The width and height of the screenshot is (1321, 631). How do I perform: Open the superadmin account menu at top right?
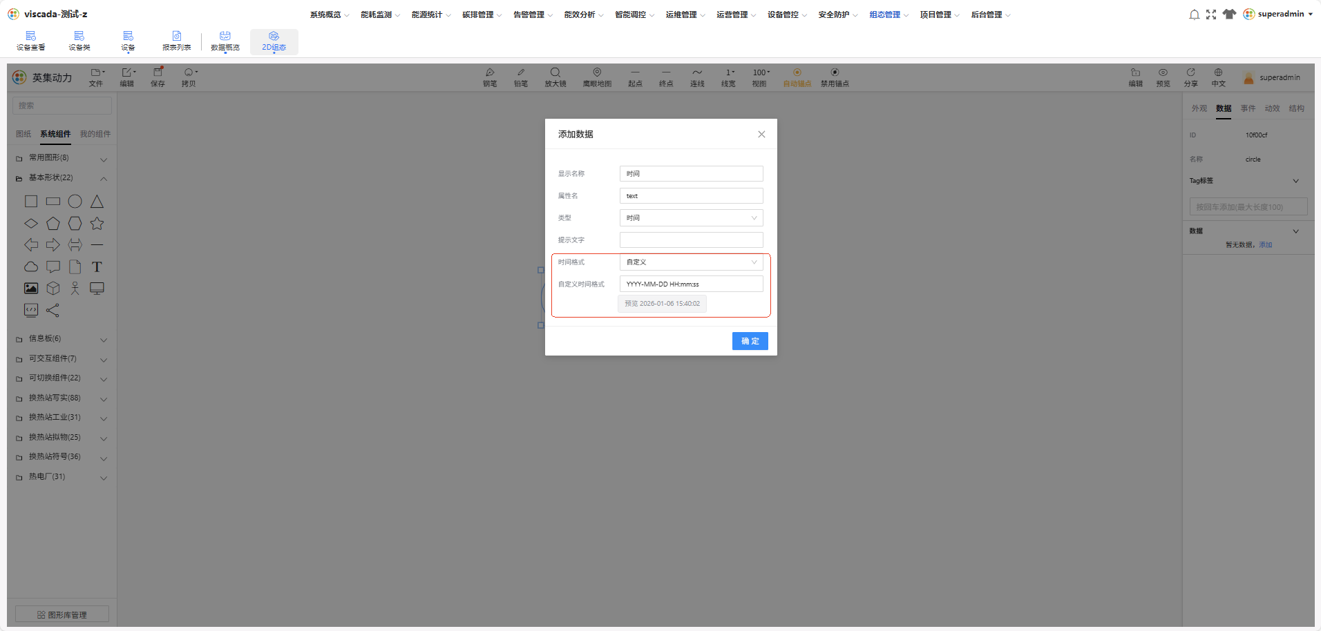[1278, 14]
